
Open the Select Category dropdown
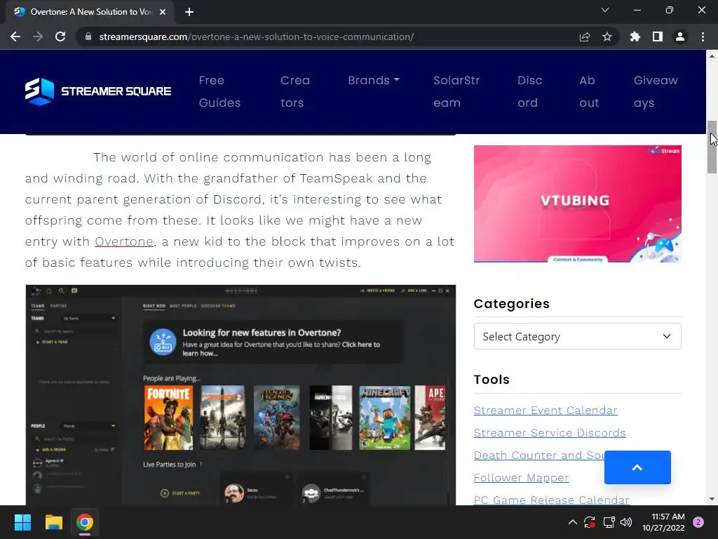(578, 336)
